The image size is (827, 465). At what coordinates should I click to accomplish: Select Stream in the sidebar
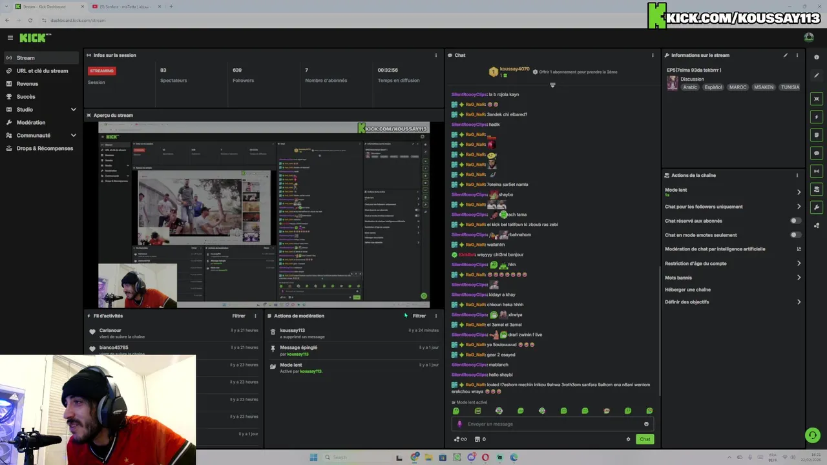tap(41, 58)
